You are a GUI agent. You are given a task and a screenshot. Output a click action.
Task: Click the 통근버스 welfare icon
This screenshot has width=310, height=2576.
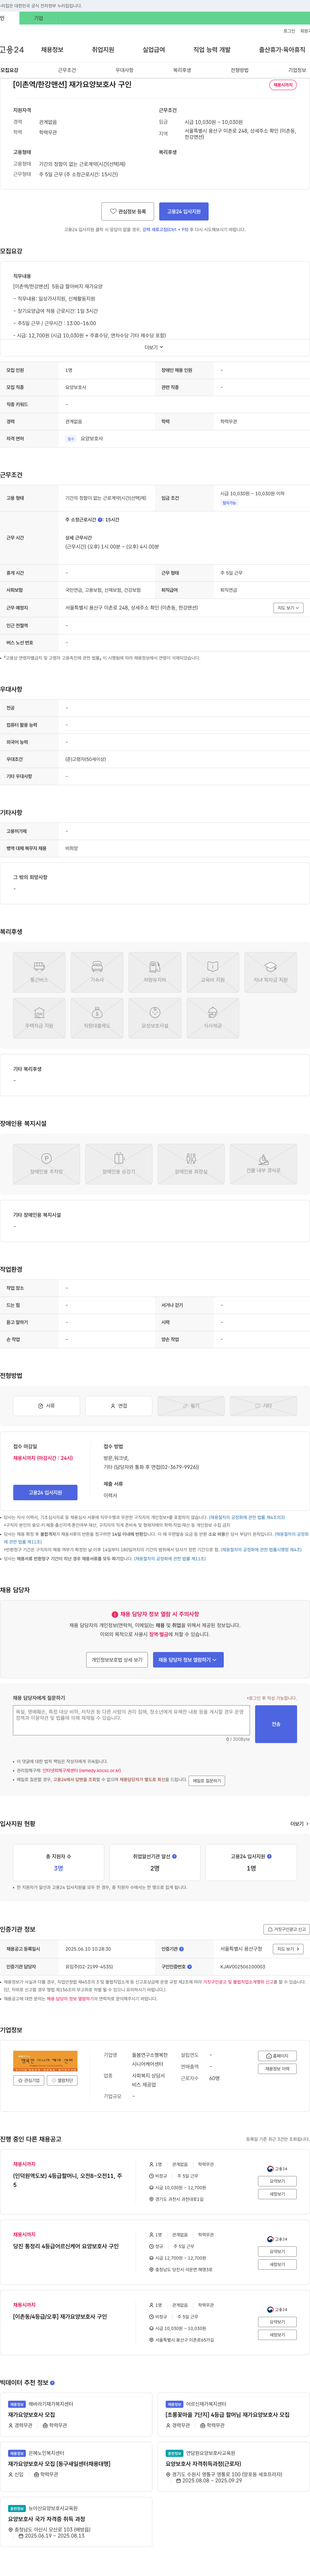click(x=39, y=972)
